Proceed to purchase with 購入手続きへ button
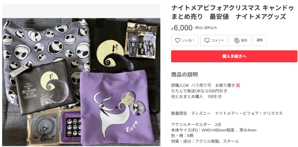Screen dimensions: 298x147 [x=234, y=56]
